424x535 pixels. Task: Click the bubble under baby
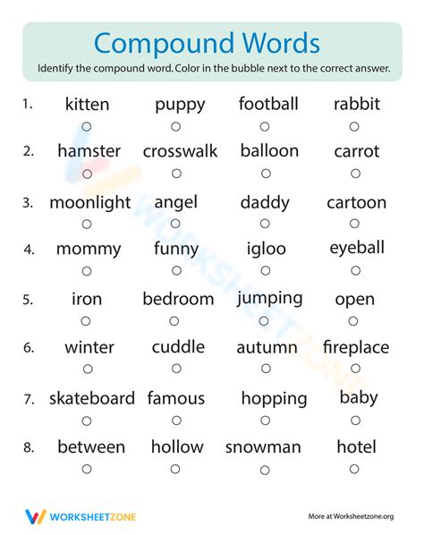[x=355, y=420]
